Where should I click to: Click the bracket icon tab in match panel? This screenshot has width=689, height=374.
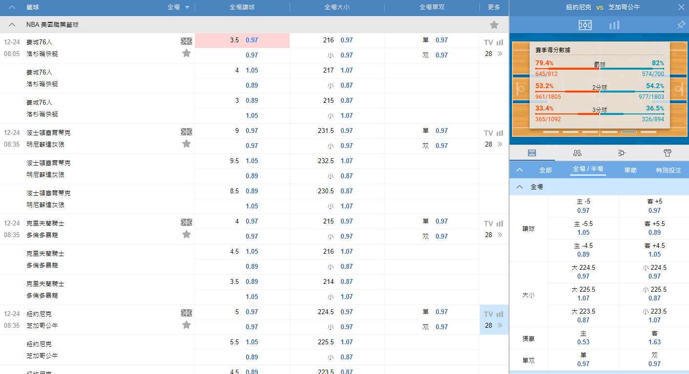pyautogui.click(x=622, y=153)
